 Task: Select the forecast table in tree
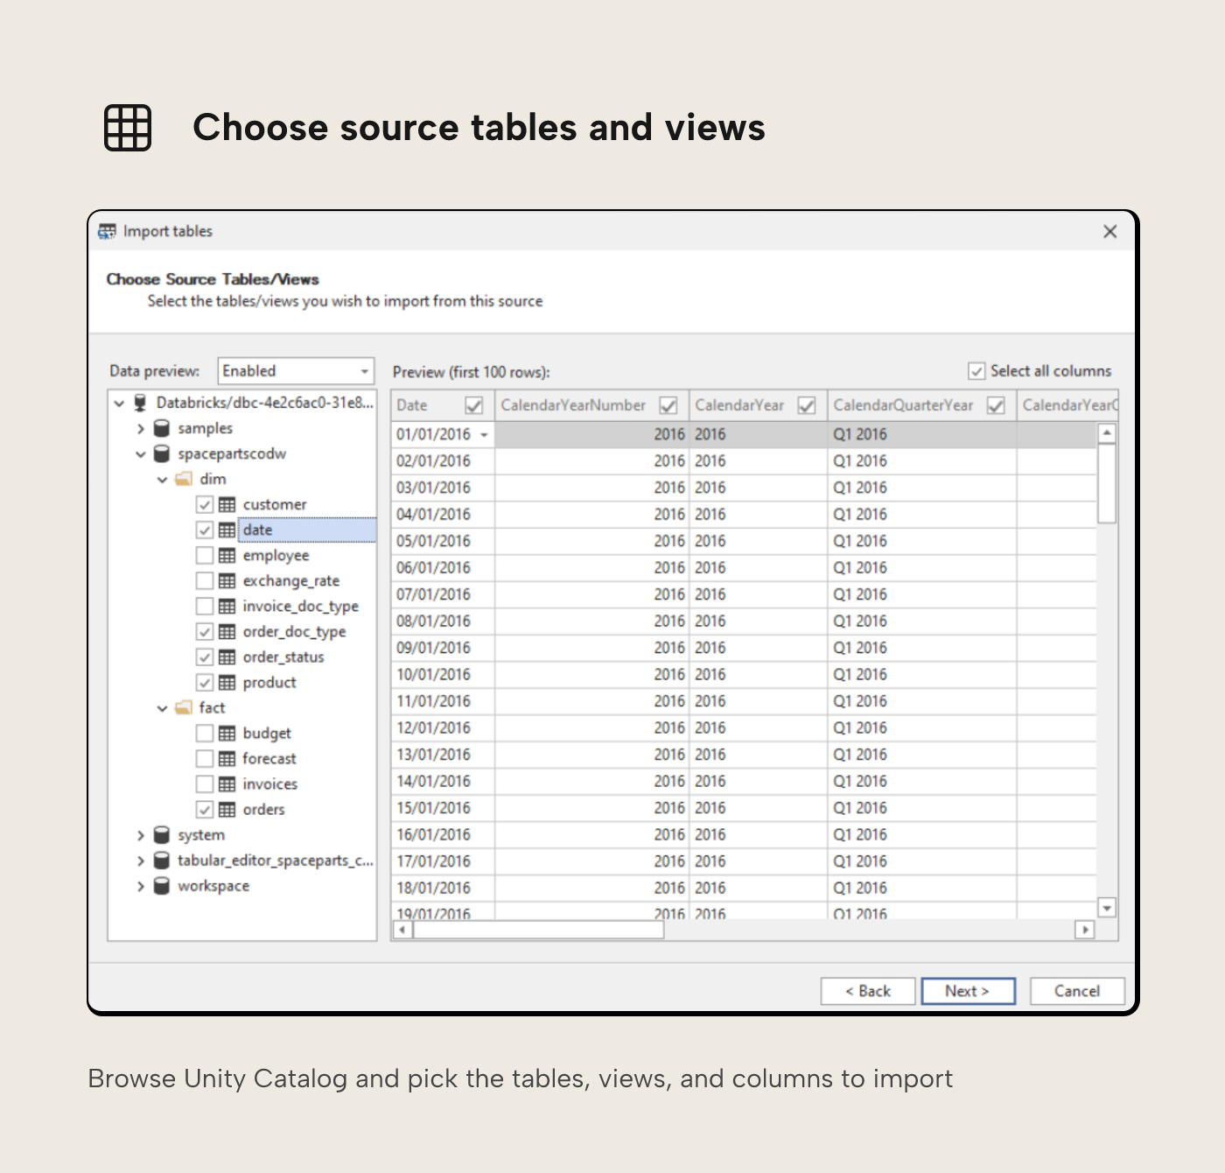pyautogui.click(x=269, y=758)
